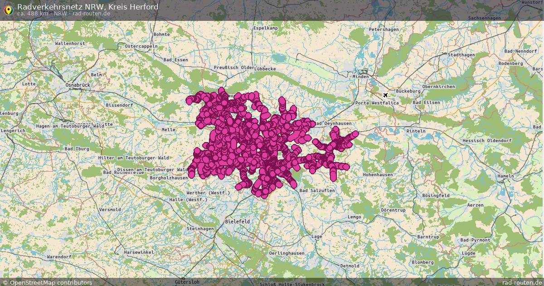The image size is (544, 286).
Task: Click the yellow pin inside the header logo
Action: tap(9, 8)
